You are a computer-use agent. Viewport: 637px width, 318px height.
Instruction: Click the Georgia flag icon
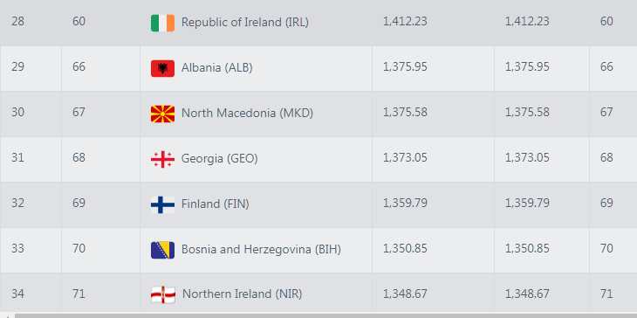click(162, 159)
